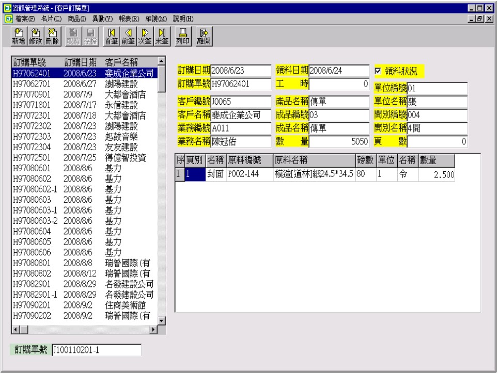Select order row H97062701 湖陽建設

85,84
